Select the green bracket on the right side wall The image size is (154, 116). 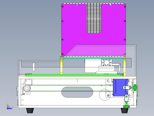(x=135, y=87)
